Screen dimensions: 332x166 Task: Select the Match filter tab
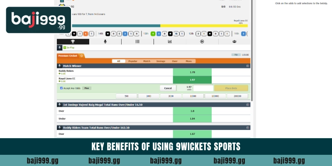[x=147, y=61]
